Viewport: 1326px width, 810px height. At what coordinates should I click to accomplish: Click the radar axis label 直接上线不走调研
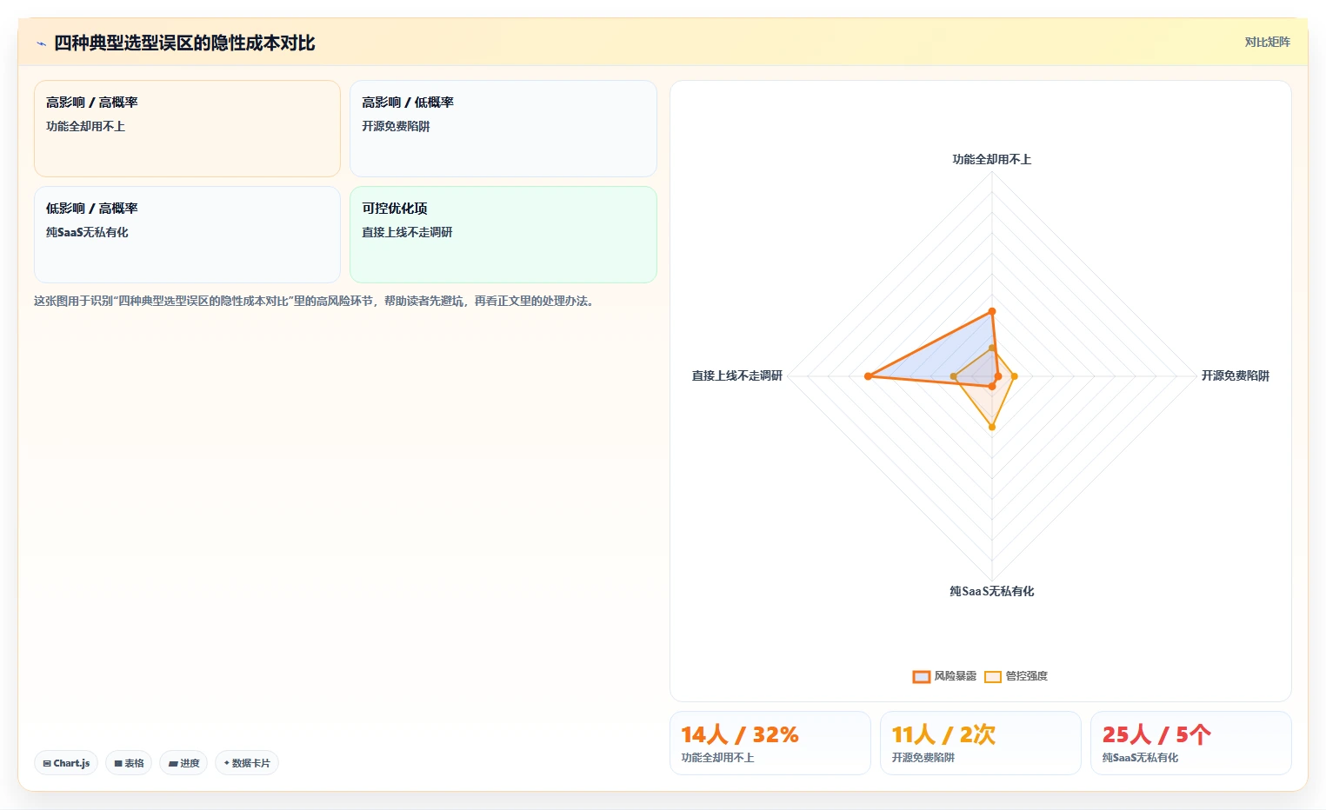737,375
